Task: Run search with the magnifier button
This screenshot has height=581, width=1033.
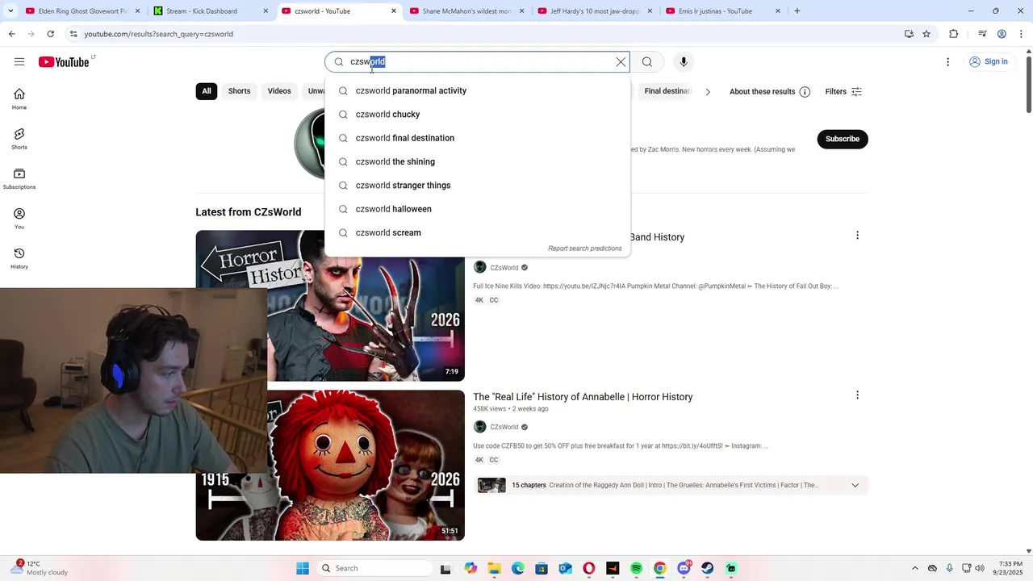Action: [647, 62]
